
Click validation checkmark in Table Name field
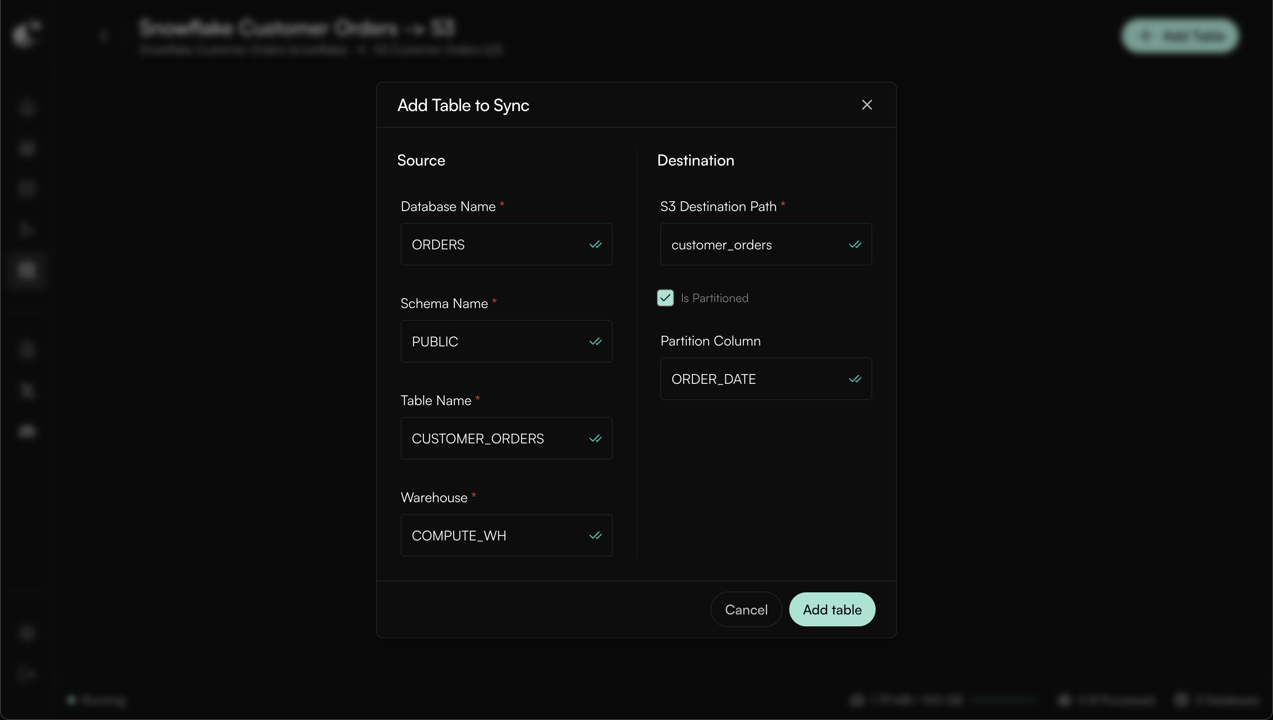(x=595, y=438)
